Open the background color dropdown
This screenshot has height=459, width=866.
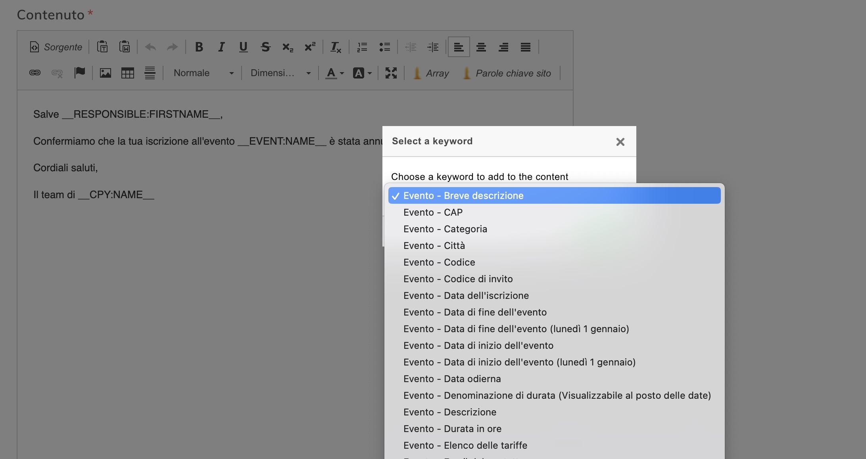[362, 73]
